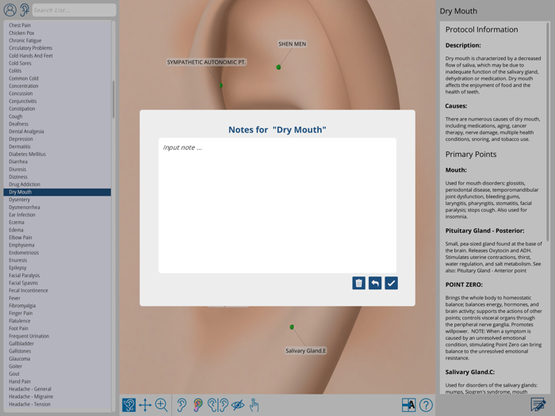Open the help question mark icon
The image size is (555, 416).
coord(426,405)
